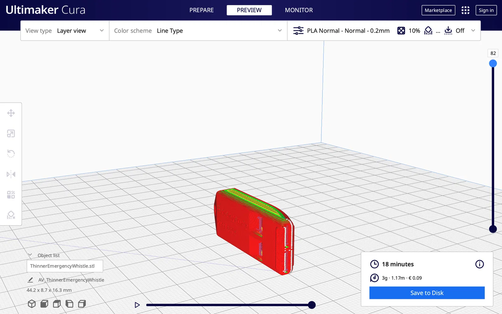
Task: Click the Sign in button
Action: tap(486, 10)
